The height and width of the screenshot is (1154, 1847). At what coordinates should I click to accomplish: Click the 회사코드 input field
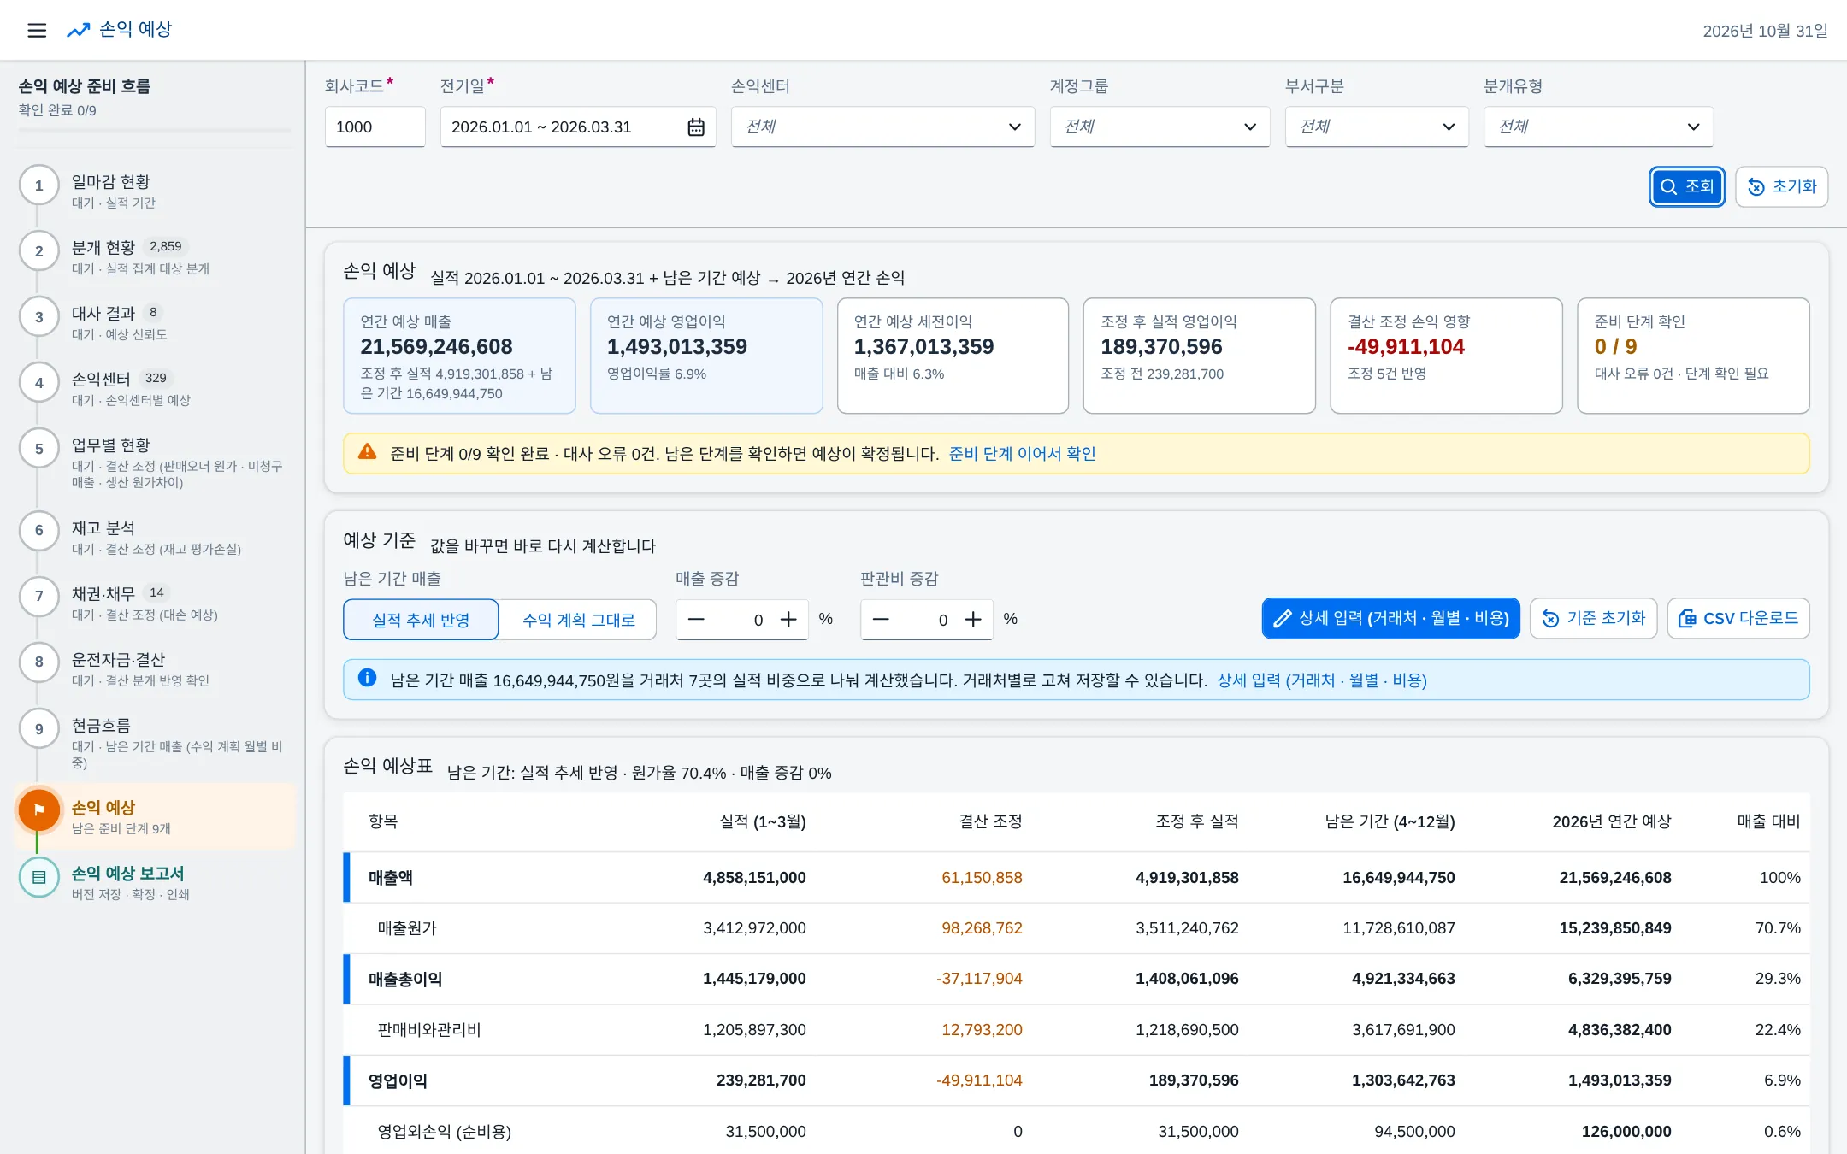point(375,127)
